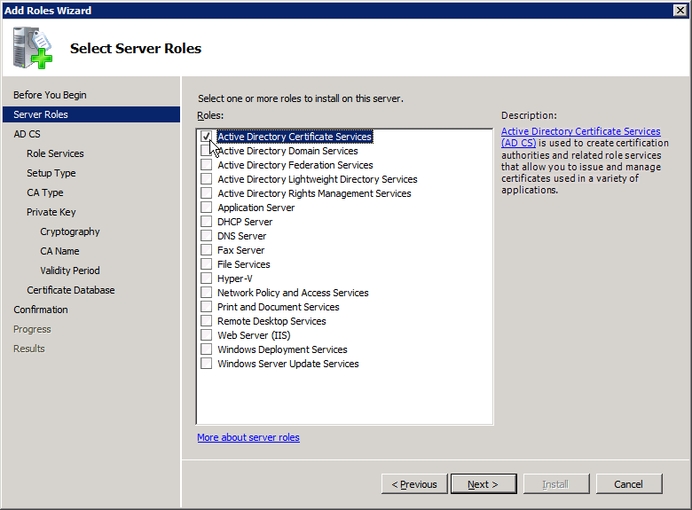This screenshot has height=510, width=692.
Task: Tick the Hyper-V checkbox
Action: click(x=206, y=279)
